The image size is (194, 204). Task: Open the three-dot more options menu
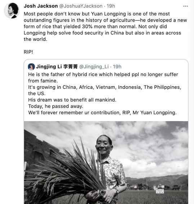[x=185, y=6]
